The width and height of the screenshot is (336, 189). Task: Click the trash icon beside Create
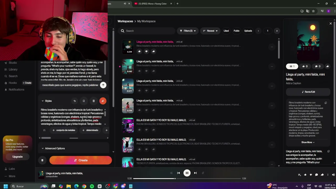42,160
